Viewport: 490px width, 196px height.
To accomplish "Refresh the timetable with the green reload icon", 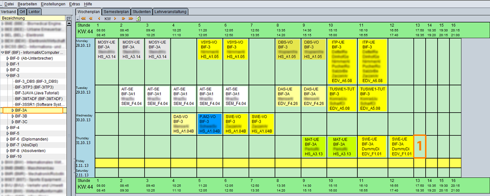I will tap(138, 18).
